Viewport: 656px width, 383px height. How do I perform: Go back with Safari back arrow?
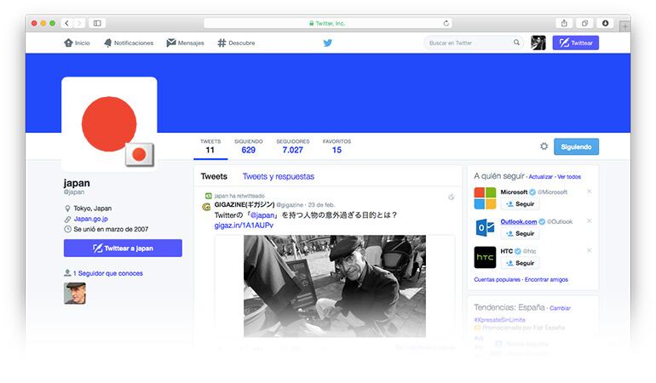pos(67,24)
